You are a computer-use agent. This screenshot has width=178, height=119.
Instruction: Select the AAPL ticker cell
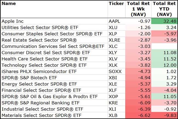point(115,21)
